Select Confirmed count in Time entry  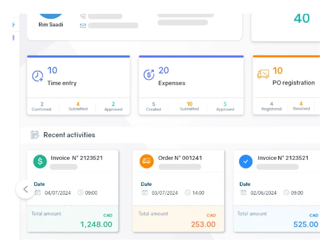click(42, 106)
